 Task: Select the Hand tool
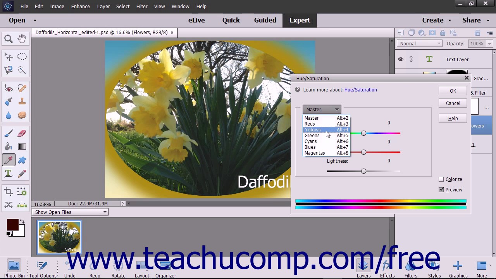[x=22, y=38]
